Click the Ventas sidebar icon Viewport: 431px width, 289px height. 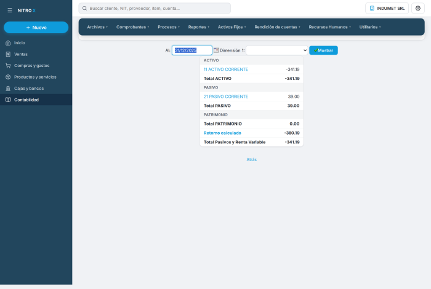8,54
